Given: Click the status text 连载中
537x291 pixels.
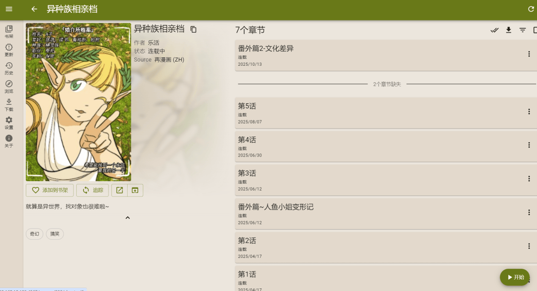Looking at the screenshot, I should (156, 51).
